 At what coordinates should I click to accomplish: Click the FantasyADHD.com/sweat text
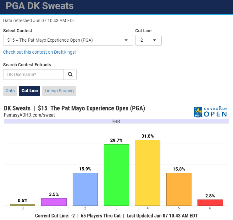[x=30, y=115]
